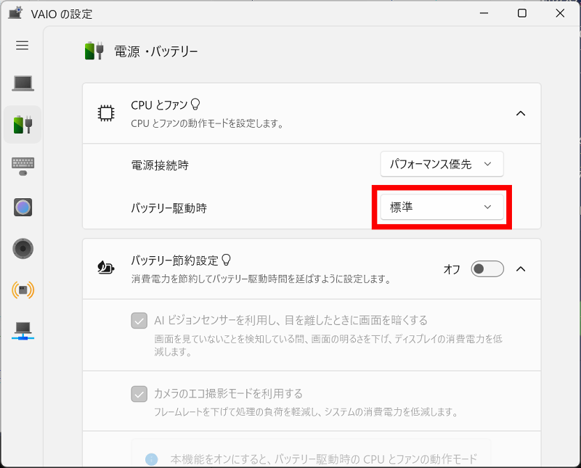Open the バッテリー駆動時 標準 dropdown
581x468 pixels.
coord(442,208)
